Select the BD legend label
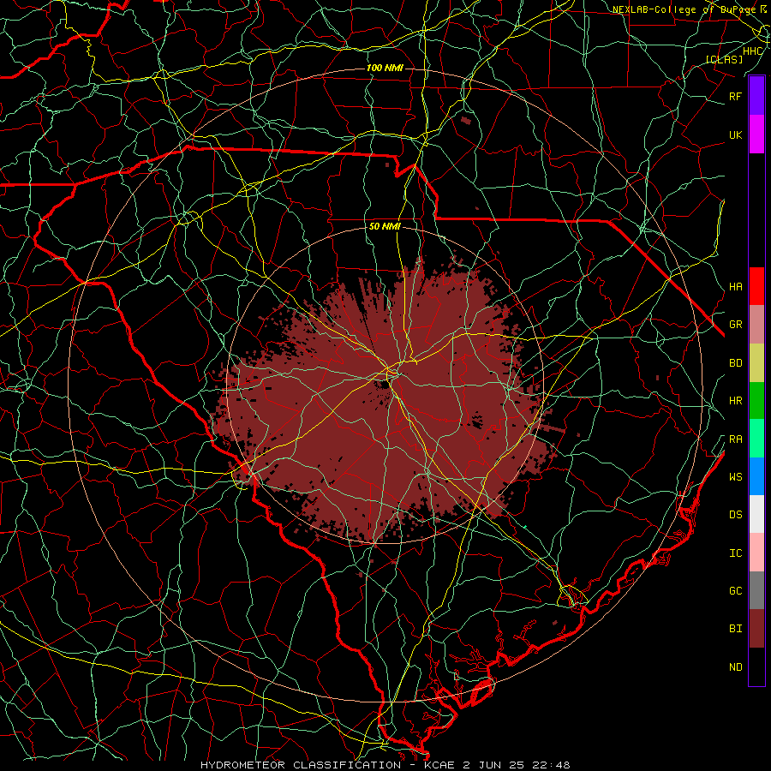This screenshot has height=771, width=771. (735, 363)
